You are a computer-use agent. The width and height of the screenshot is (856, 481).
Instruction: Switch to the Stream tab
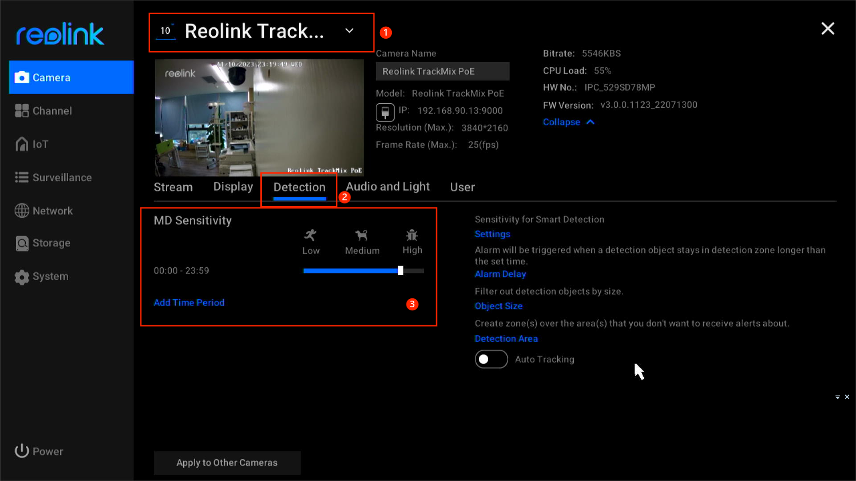pyautogui.click(x=173, y=187)
